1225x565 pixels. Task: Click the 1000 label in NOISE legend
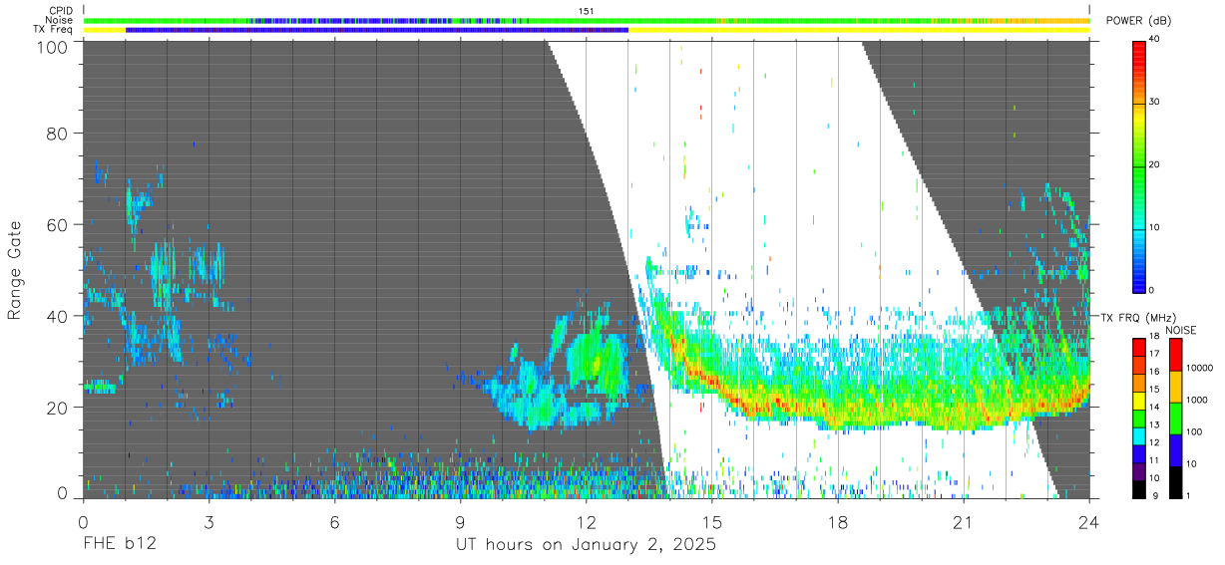point(1196,400)
